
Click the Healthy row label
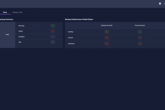click(x=71, y=32)
